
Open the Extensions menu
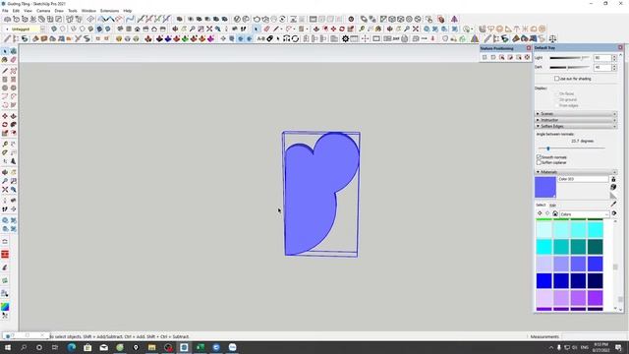click(x=109, y=11)
